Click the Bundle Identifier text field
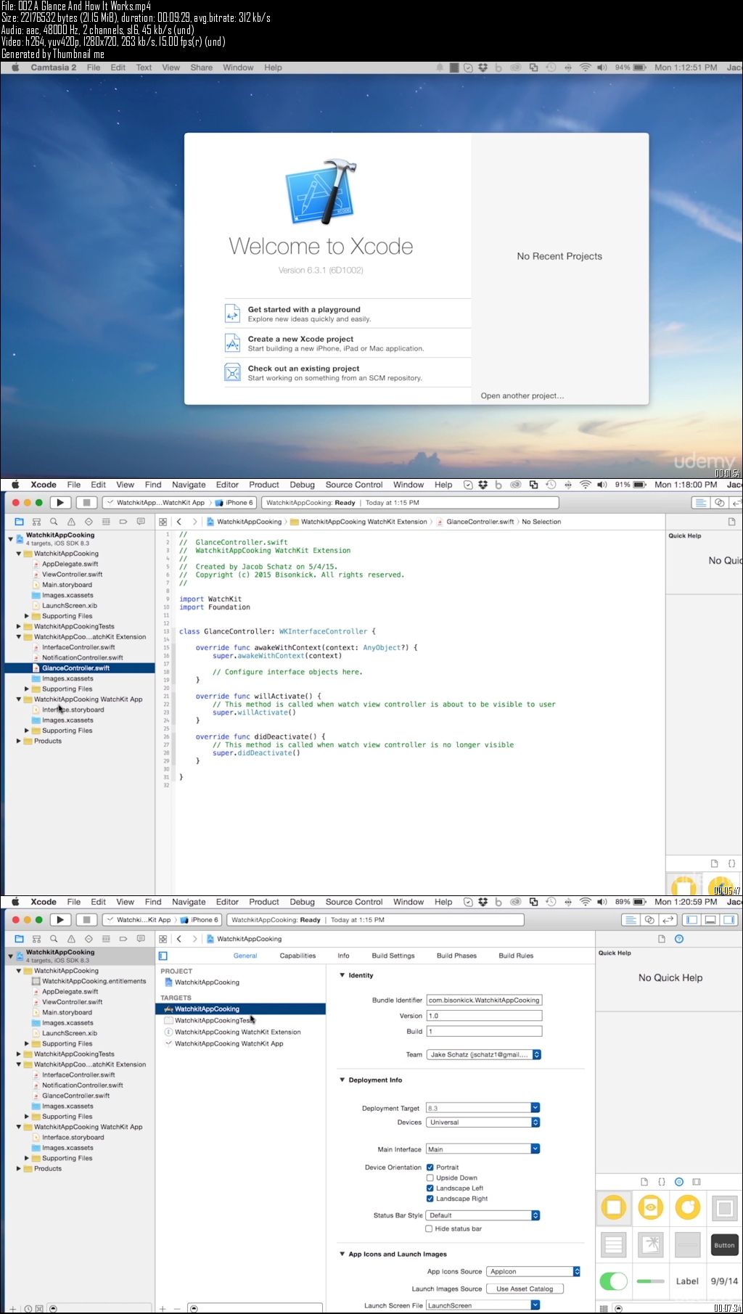This screenshot has width=743, height=1314. tap(484, 1000)
